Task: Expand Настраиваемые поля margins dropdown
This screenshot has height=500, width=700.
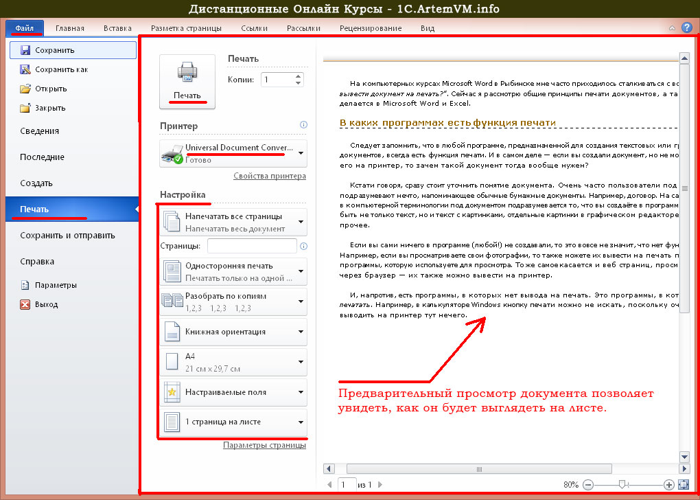Action: tap(301, 392)
